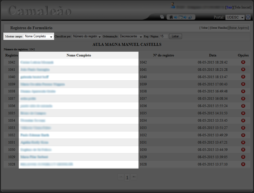The image size is (254, 193).
Task: Delete record 1030 with red X
Action: 243,149
